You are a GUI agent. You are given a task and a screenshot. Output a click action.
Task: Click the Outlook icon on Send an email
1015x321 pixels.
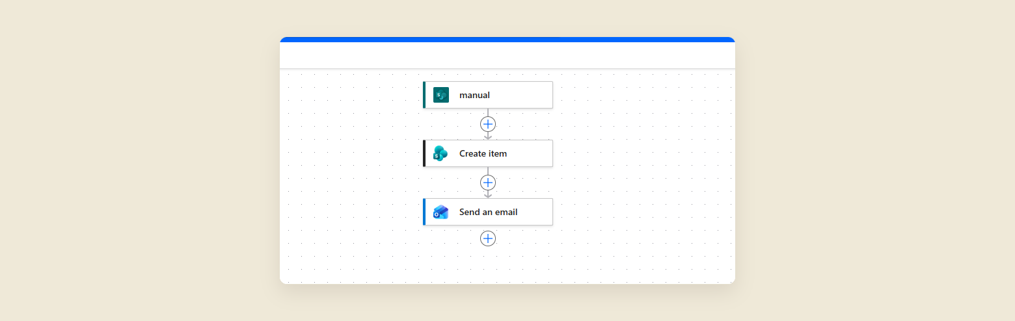point(441,212)
